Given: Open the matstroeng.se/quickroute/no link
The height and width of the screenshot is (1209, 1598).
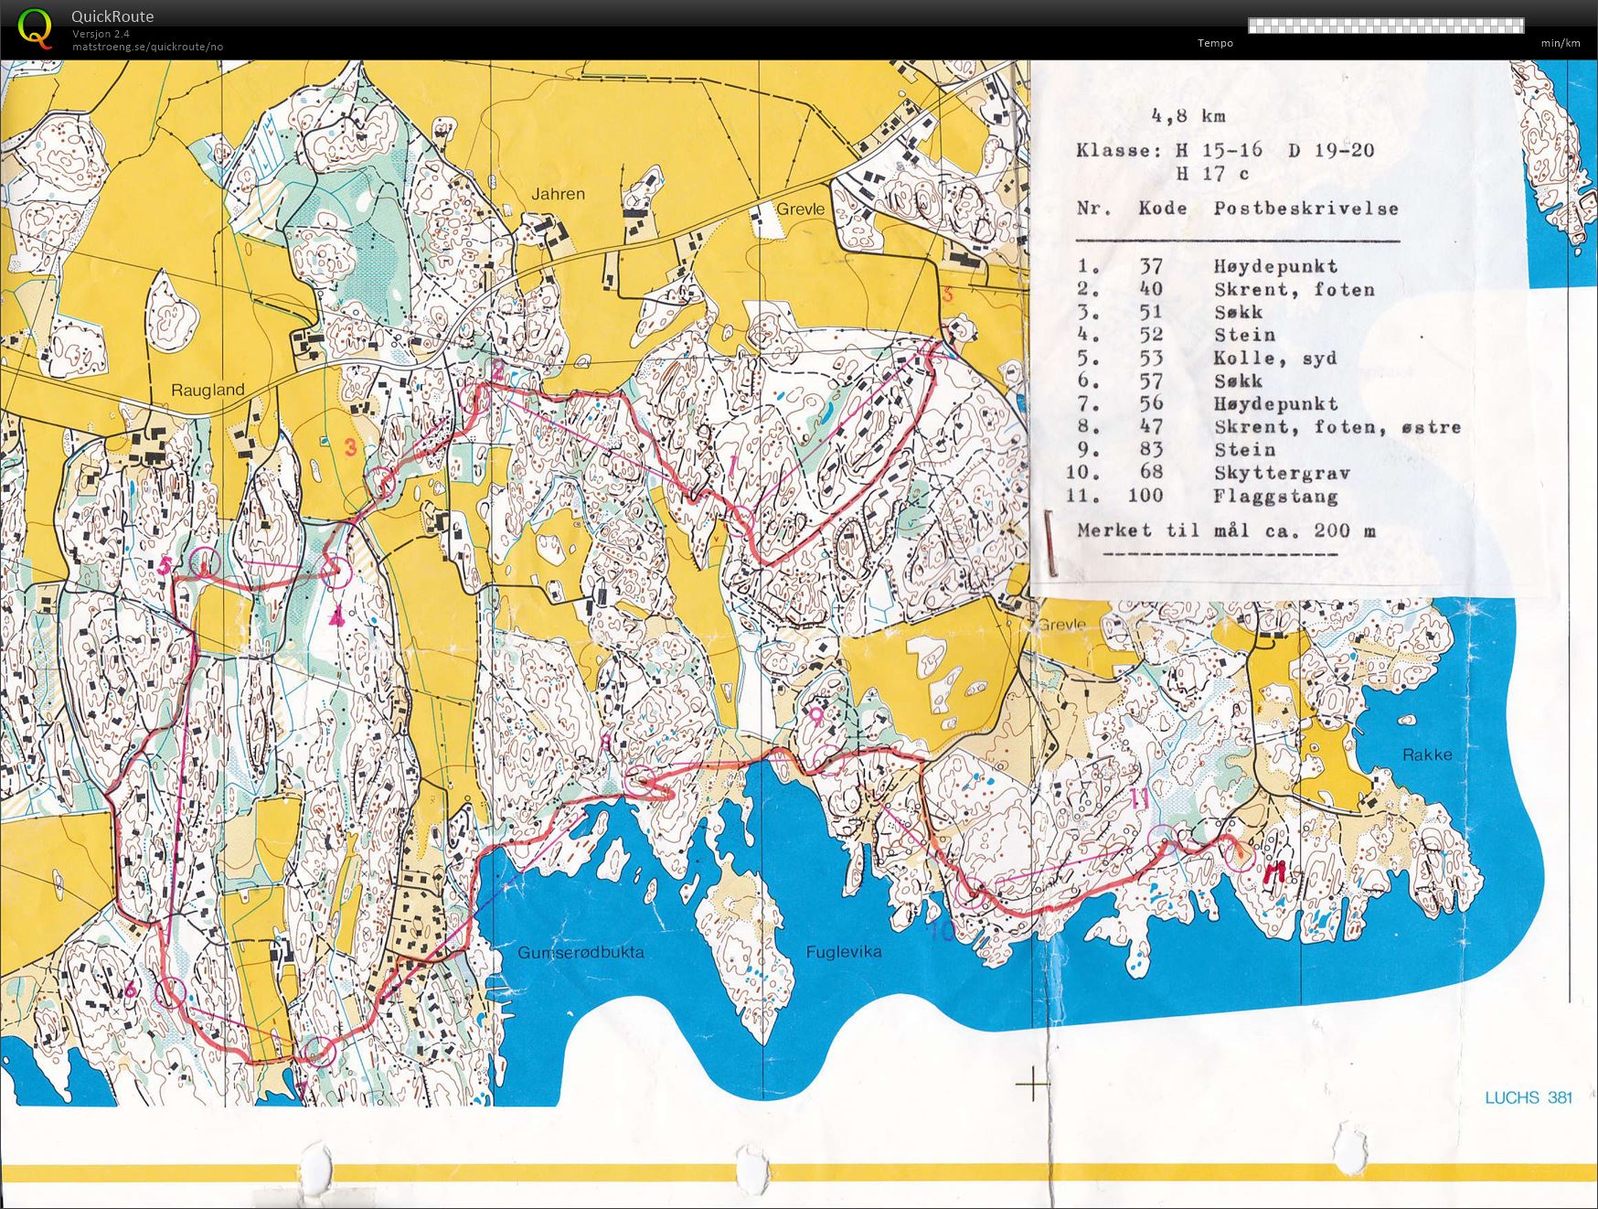Looking at the screenshot, I should (x=147, y=47).
